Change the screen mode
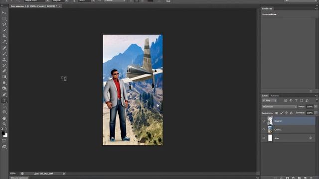The height and width of the screenshot is (179, 319). coord(4,147)
